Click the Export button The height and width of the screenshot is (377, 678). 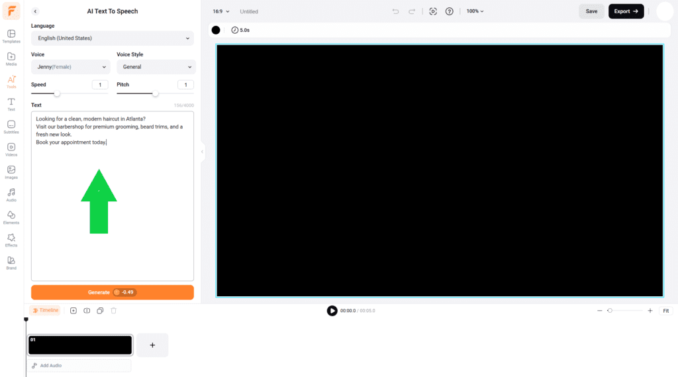click(x=626, y=11)
